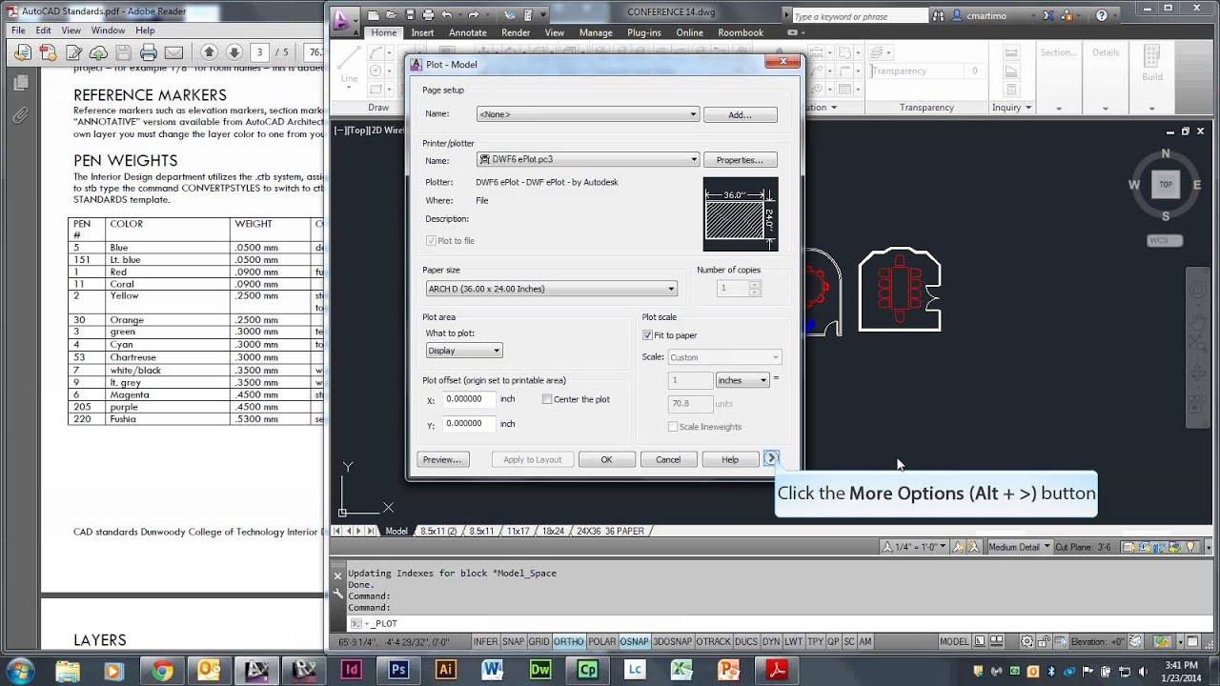The height and width of the screenshot is (686, 1220).
Task: Open the Printer/plotter Name dropdown
Action: point(588,160)
